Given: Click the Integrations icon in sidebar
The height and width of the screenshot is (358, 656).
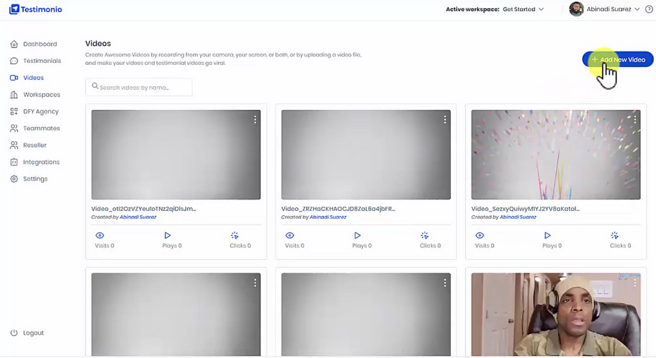Looking at the screenshot, I should [14, 162].
